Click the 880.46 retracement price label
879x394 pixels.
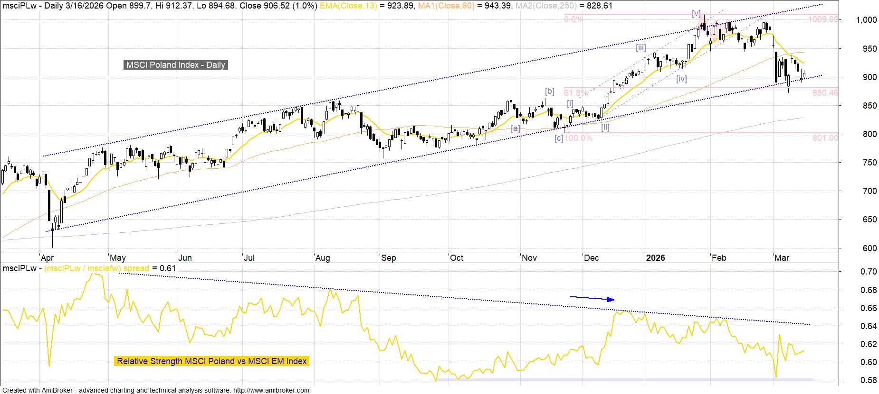[x=825, y=93]
